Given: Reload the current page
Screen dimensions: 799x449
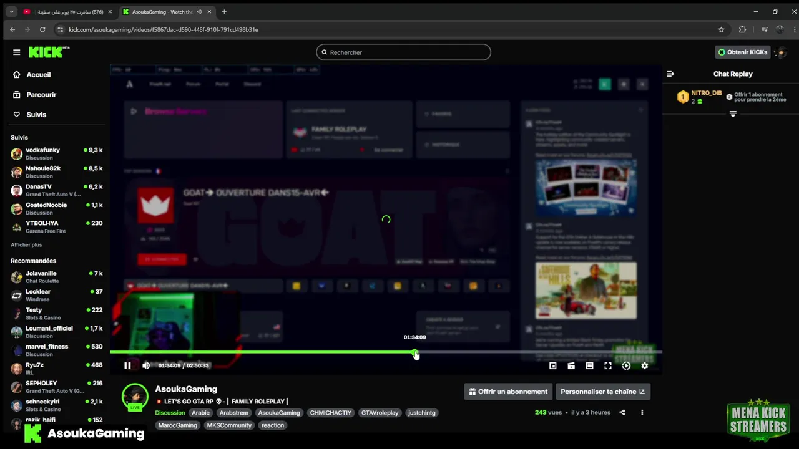Looking at the screenshot, I should coord(42,29).
